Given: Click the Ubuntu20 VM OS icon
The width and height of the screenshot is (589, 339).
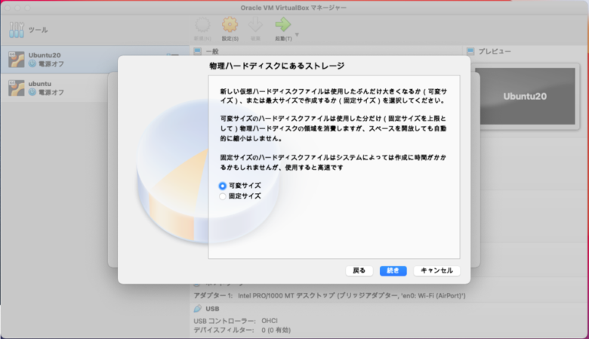Looking at the screenshot, I should [x=17, y=60].
